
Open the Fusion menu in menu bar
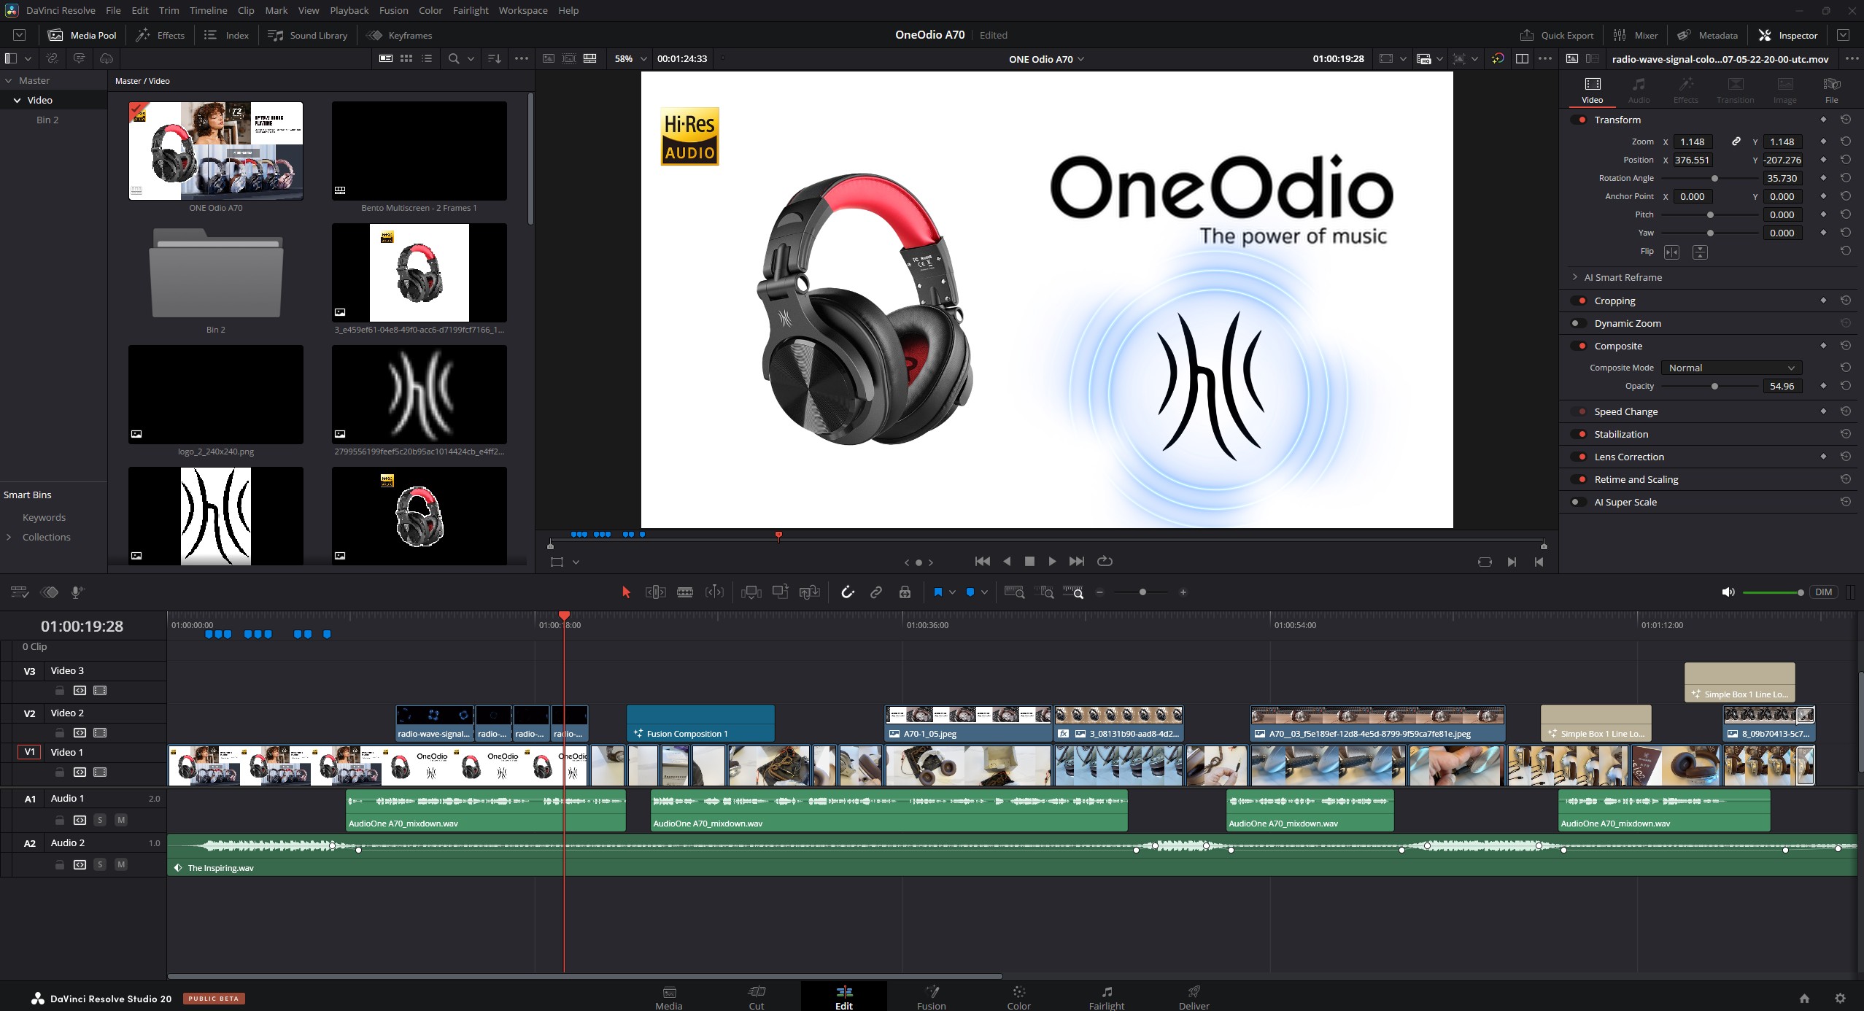click(x=393, y=10)
